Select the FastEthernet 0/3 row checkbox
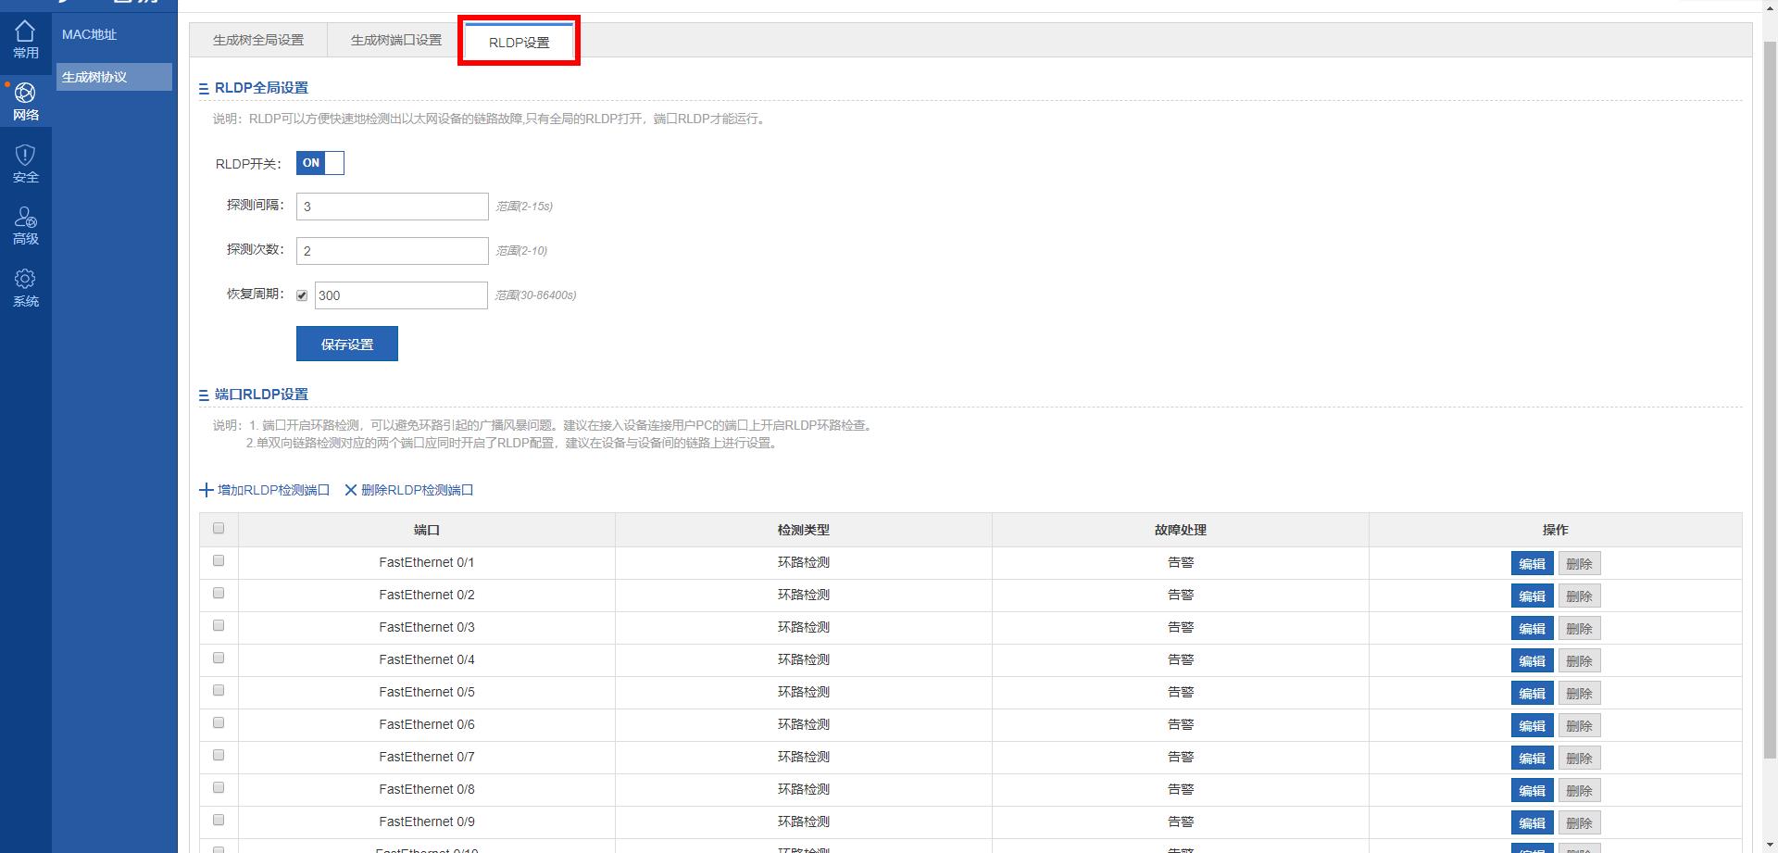 tap(219, 626)
